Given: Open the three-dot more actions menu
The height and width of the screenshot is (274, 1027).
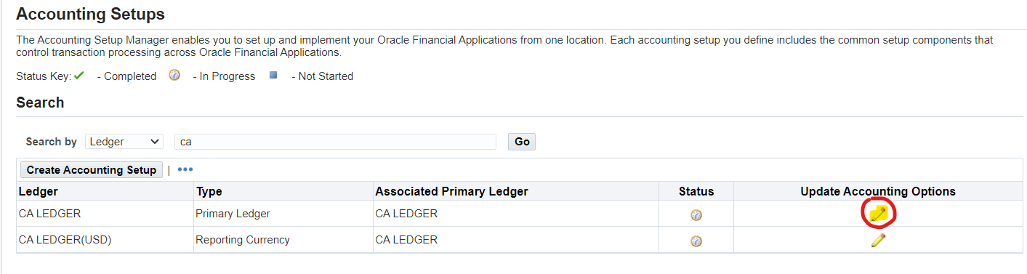Looking at the screenshot, I should tap(185, 169).
